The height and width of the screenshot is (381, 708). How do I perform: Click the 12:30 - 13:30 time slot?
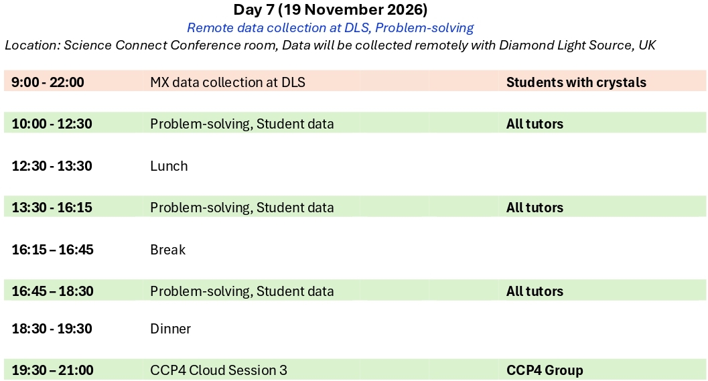[52, 165]
